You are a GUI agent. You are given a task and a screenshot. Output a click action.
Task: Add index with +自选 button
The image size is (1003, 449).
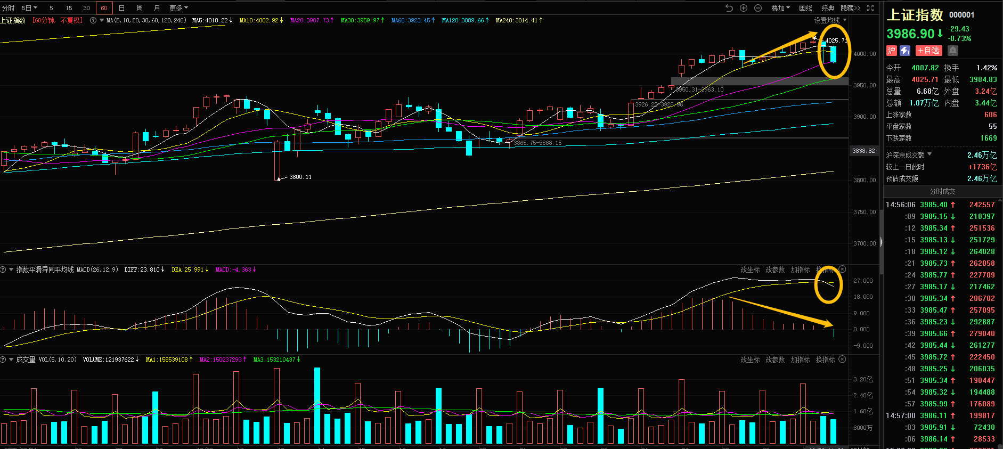pos(928,51)
